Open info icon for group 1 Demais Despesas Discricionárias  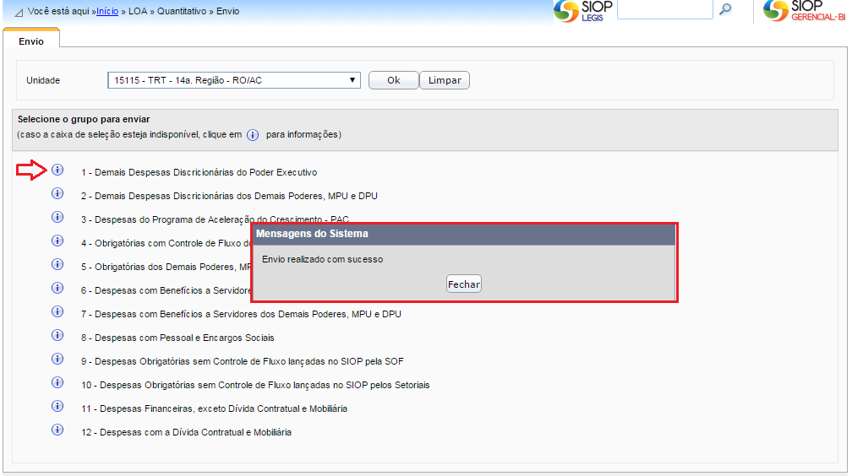[x=57, y=170]
